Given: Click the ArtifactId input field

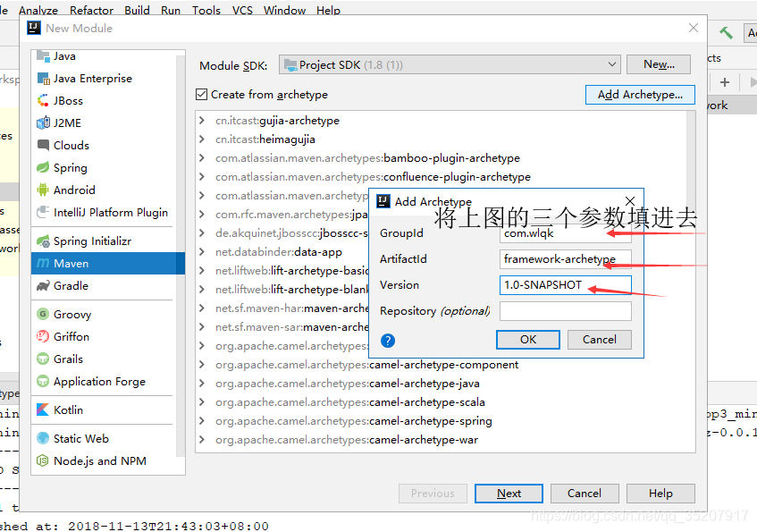Looking at the screenshot, I should tap(566, 259).
